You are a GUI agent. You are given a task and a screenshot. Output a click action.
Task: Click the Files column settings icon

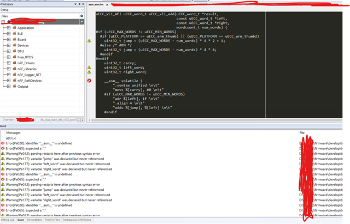(81, 16)
